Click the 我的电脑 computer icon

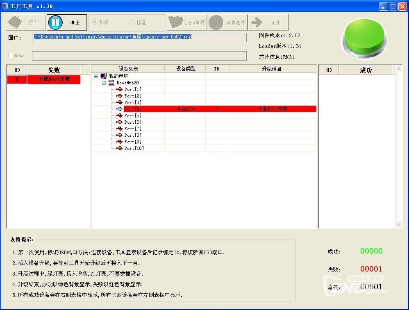coord(104,76)
